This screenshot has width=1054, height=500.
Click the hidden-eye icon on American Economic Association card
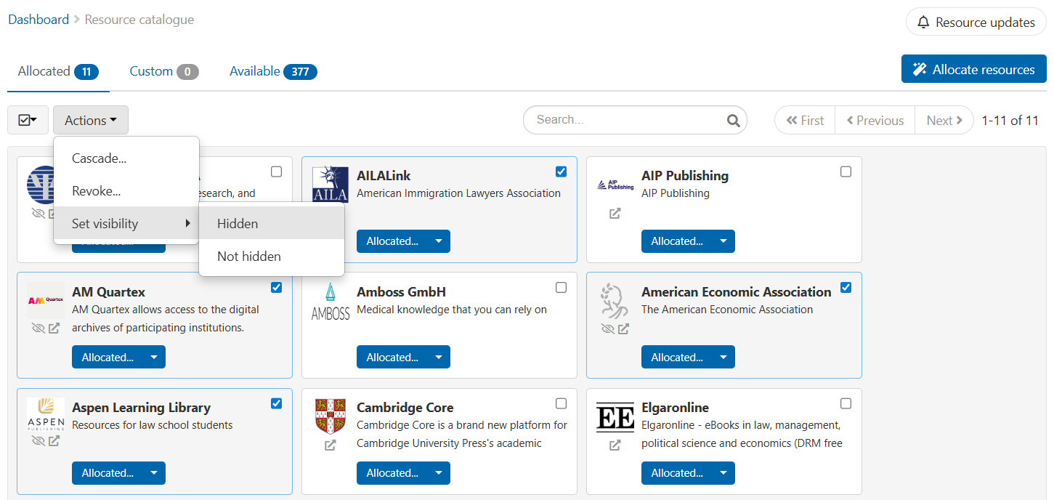(608, 328)
